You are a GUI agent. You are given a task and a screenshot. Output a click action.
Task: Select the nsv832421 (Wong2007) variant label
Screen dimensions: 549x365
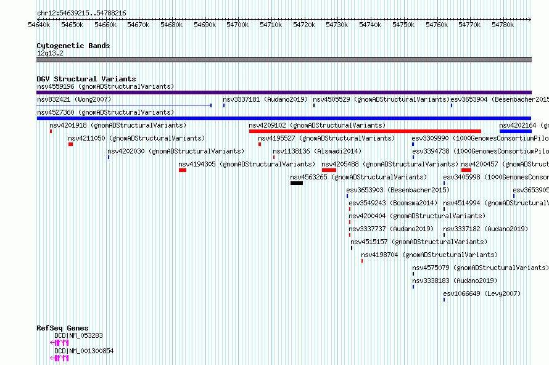[x=74, y=99]
